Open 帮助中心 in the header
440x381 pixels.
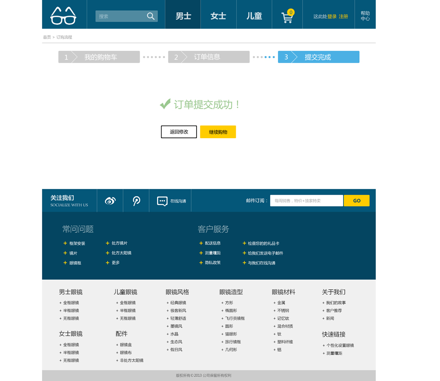(365, 16)
